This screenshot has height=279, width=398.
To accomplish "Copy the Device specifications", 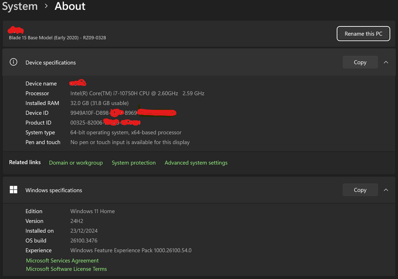I will coord(360,62).
